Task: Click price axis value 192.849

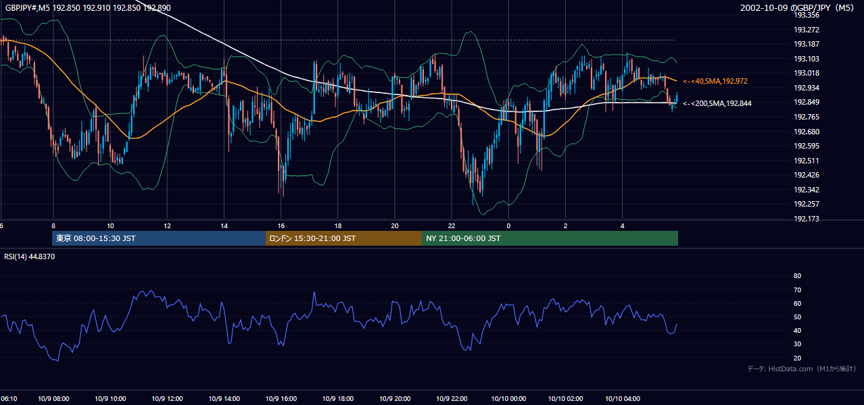Action: (x=807, y=102)
